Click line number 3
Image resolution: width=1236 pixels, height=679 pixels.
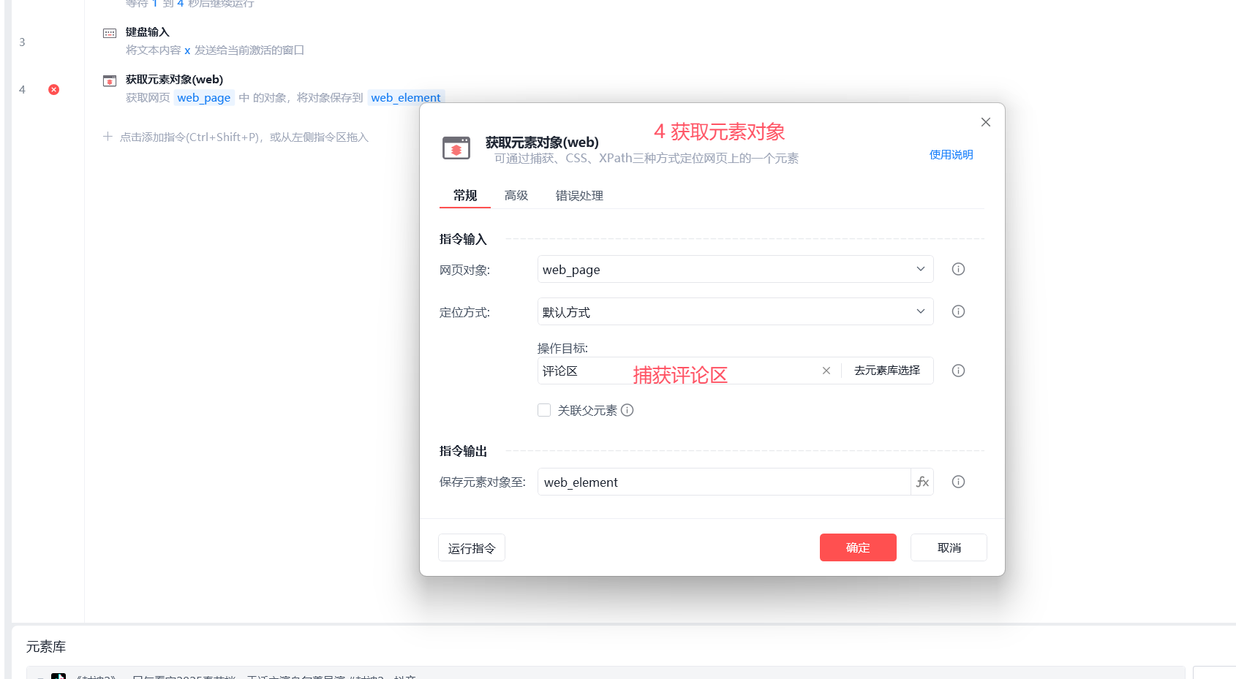(x=22, y=42)
